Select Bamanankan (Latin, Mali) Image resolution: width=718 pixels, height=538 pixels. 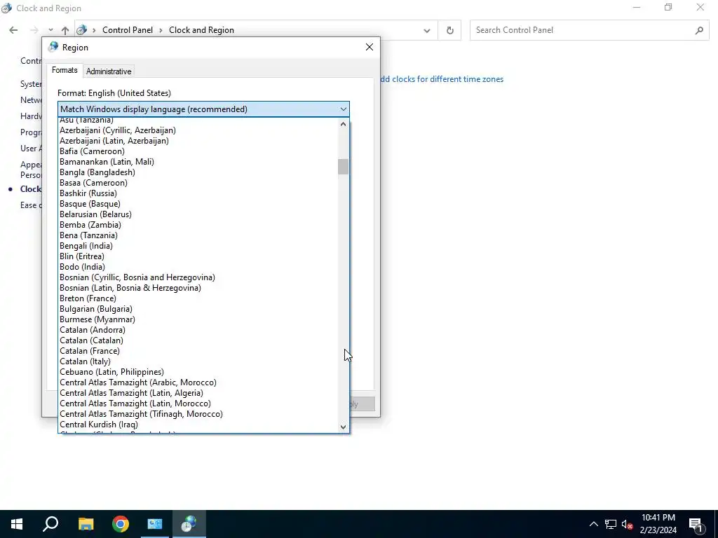pos(198,162)
